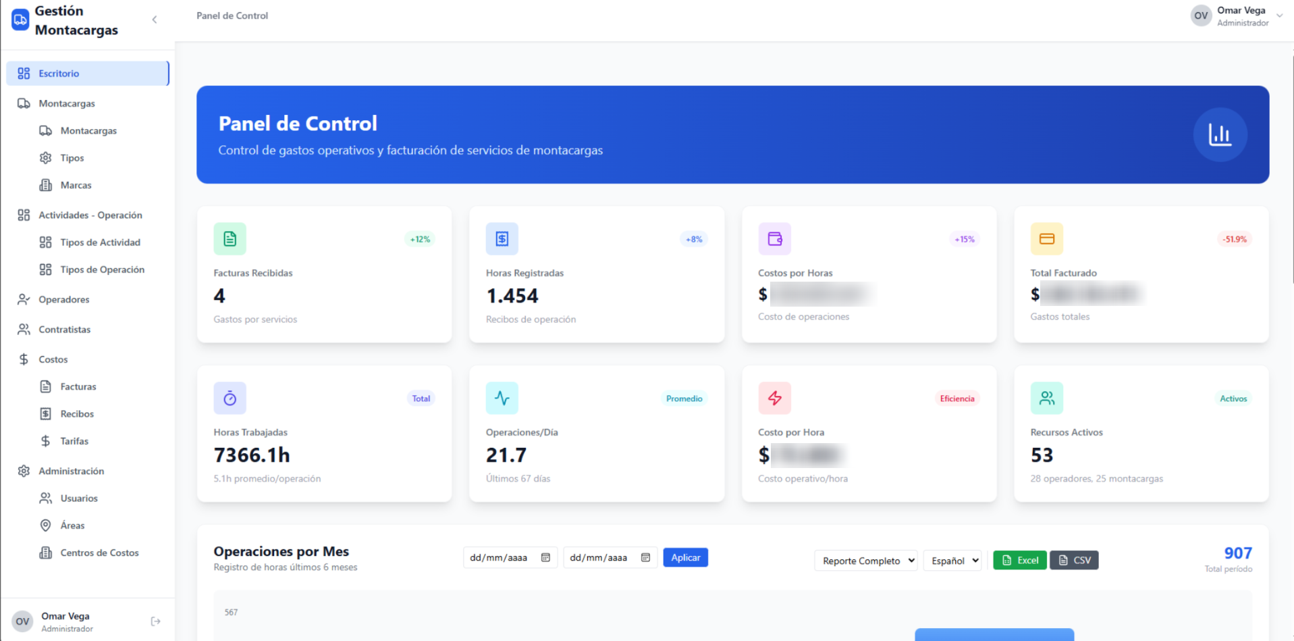Download report with the CSV button
The height and width of the screenshot is (641, 1294).
(1073, 560)
